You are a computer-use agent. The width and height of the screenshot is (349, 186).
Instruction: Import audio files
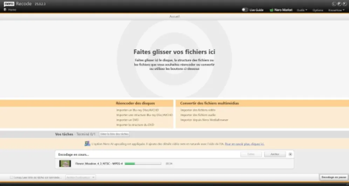pyautogui.click(x=198, y=115)
